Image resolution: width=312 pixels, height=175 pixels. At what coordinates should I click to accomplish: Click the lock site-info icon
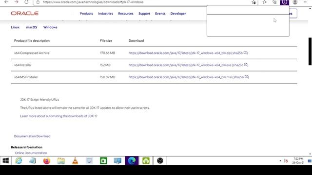pos(38,2)
